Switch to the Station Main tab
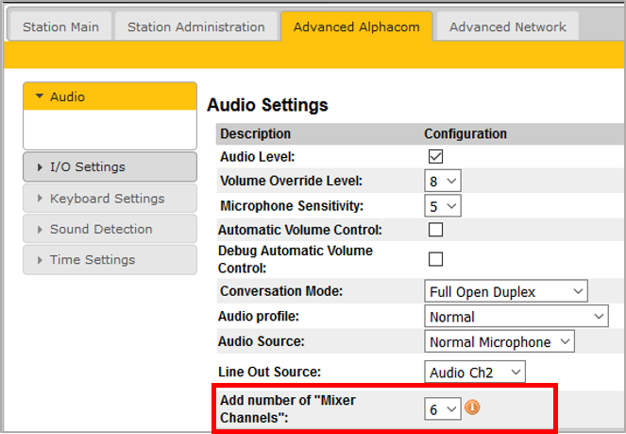Screen dimensions: 626x434 pyautogui.click(x=59, y=26)
